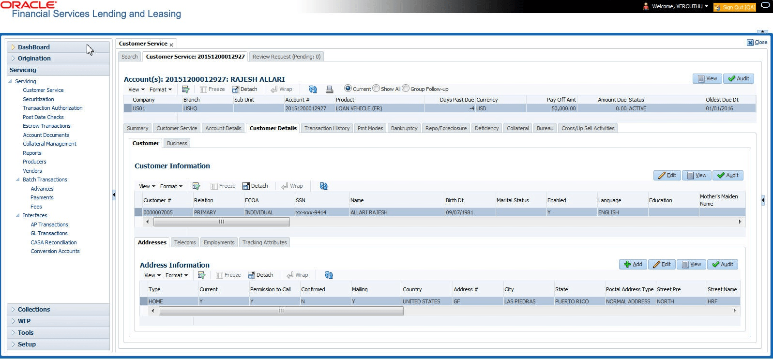Viewport: 773px width, 359px height.
Task: Select the Current radio button
Action: 348,89
